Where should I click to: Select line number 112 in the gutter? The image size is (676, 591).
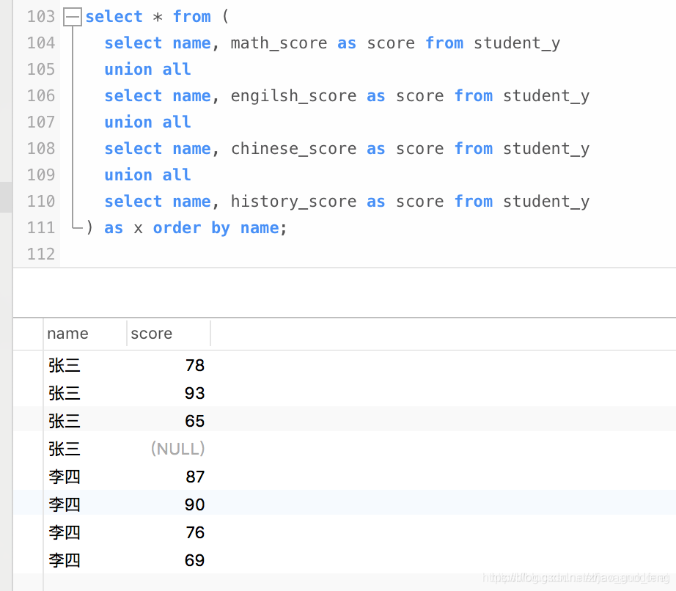pyautogui.click(x=41, y=254)
